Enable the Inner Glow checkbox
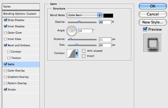The image size is (168, 108). click(x=5, y=39)
